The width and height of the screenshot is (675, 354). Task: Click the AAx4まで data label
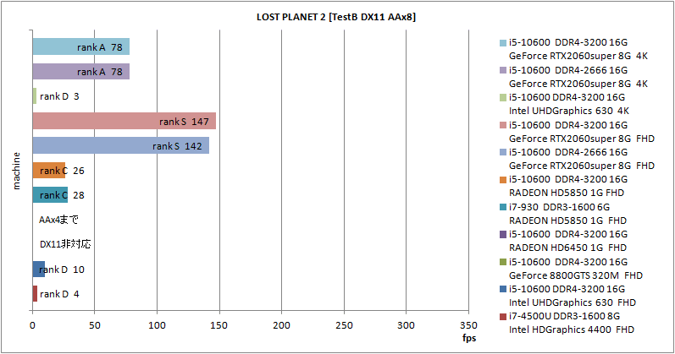(x=59, y=220)
